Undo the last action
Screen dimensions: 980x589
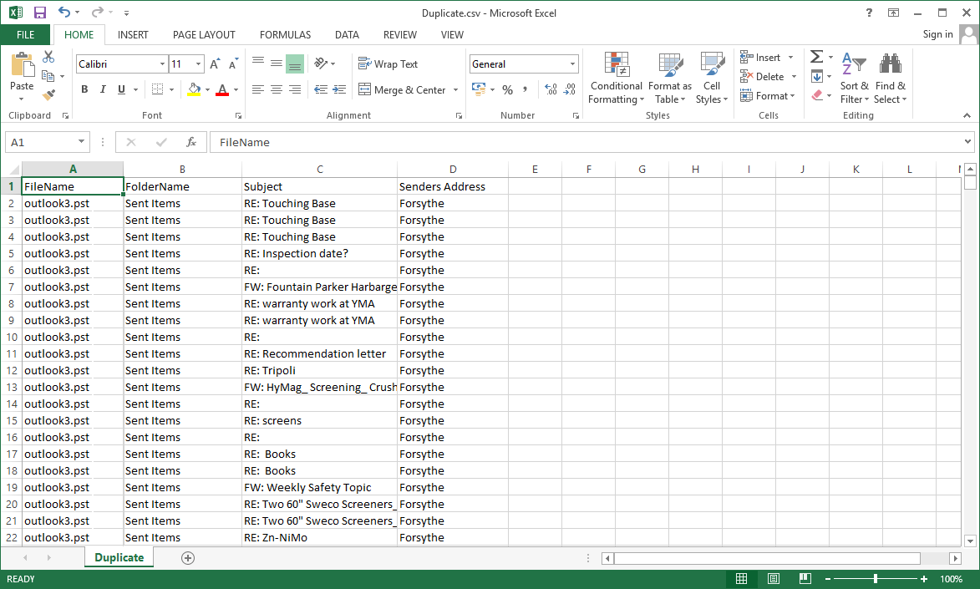64,13
